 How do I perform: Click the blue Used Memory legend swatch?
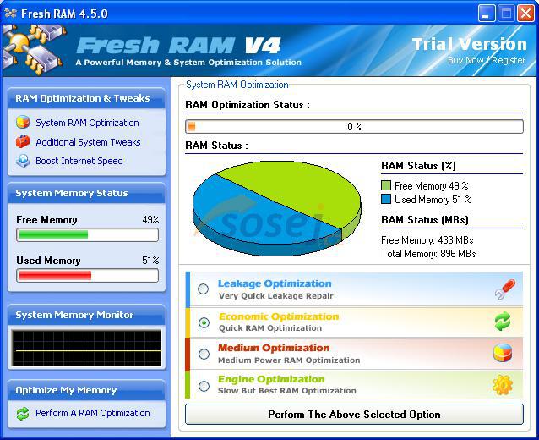(386, 199)
